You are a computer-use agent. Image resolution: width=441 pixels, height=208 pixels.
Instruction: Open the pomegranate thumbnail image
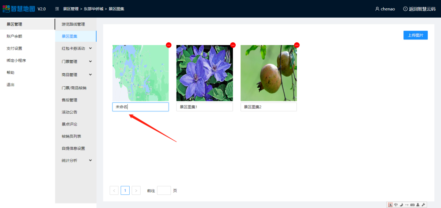pyautogui.click(x=269, y=73)
